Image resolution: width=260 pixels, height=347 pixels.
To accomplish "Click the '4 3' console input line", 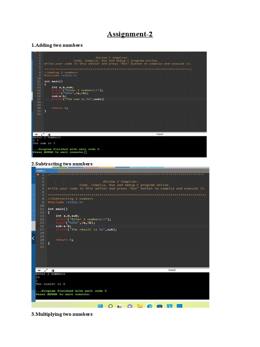I will 36,140.
